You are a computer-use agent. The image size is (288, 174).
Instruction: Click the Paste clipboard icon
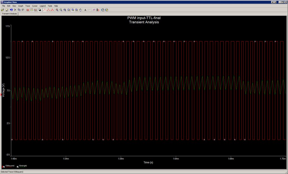23,10
